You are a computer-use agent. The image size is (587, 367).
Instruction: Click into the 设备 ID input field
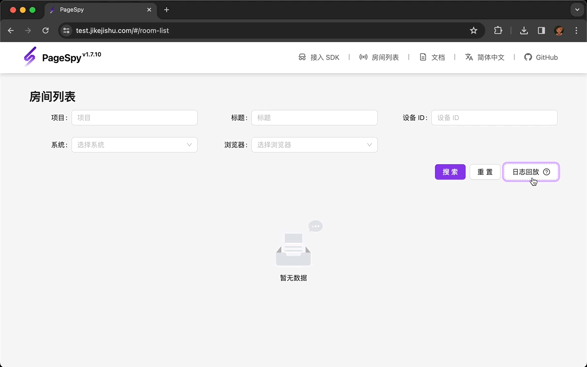pos(494,117)
